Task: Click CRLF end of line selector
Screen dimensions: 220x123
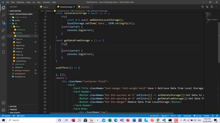Action: click(179, 116)
